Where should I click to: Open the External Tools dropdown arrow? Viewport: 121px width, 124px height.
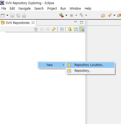pyautogui.click(x=66, y=15)
